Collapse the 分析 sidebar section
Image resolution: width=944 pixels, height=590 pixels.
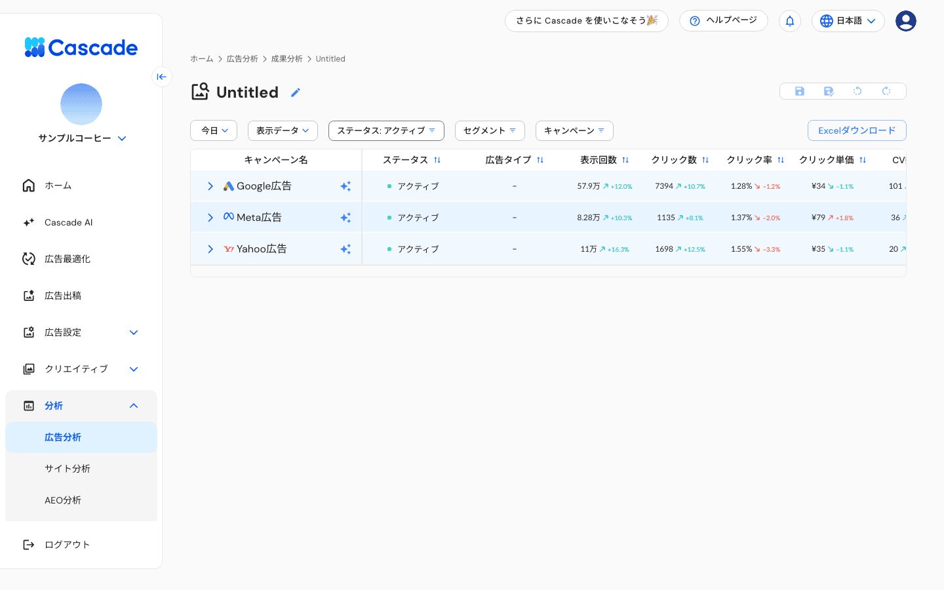(x=134, y=406)
